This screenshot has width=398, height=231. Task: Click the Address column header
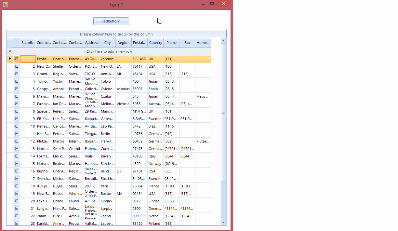tap(92, 43)
